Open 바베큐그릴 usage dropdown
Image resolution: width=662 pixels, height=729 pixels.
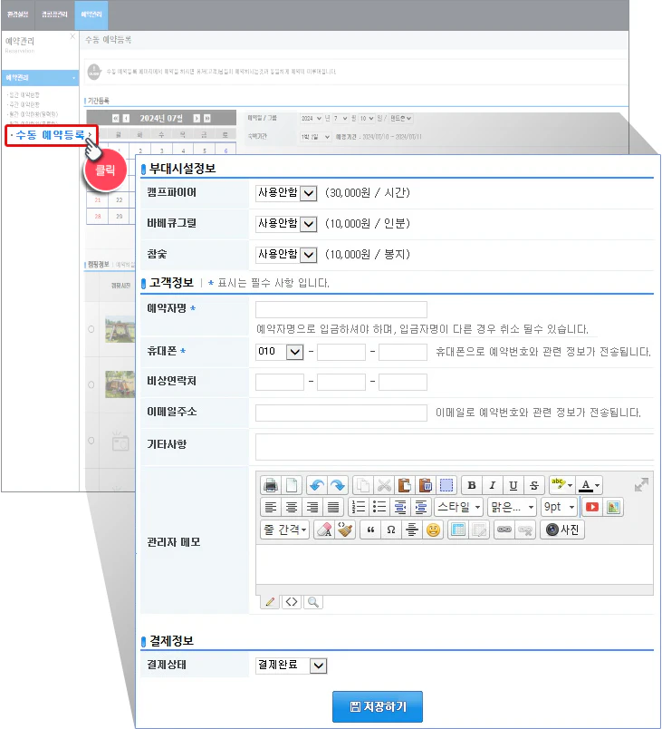(x=286, y=224)
